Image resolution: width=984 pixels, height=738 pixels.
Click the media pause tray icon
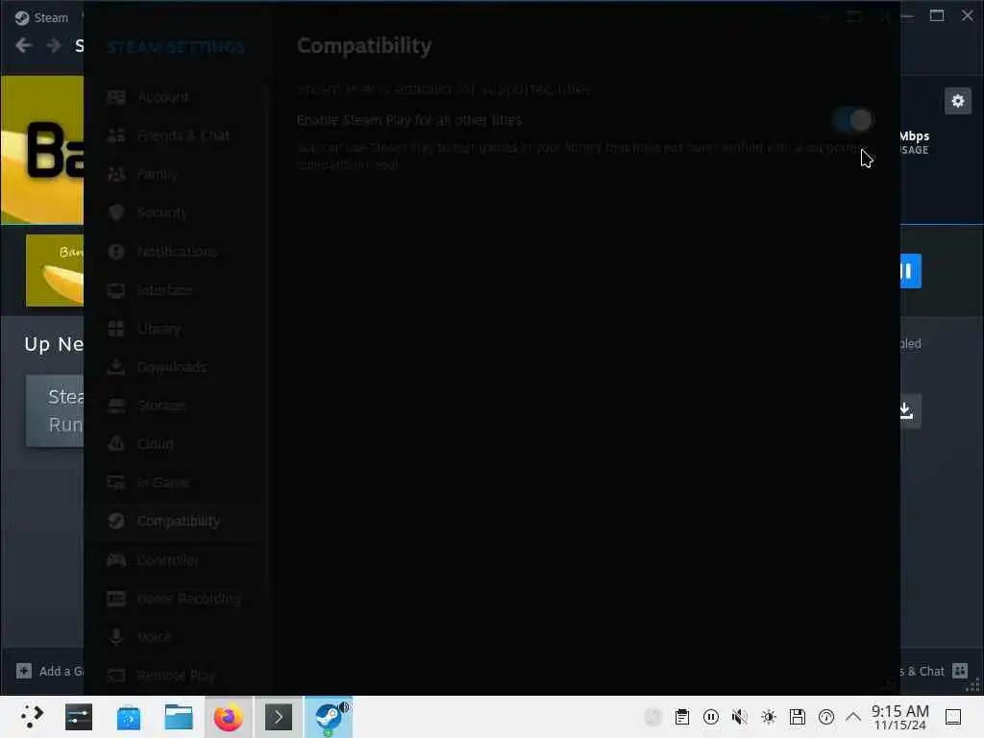(x=711, y=717)
